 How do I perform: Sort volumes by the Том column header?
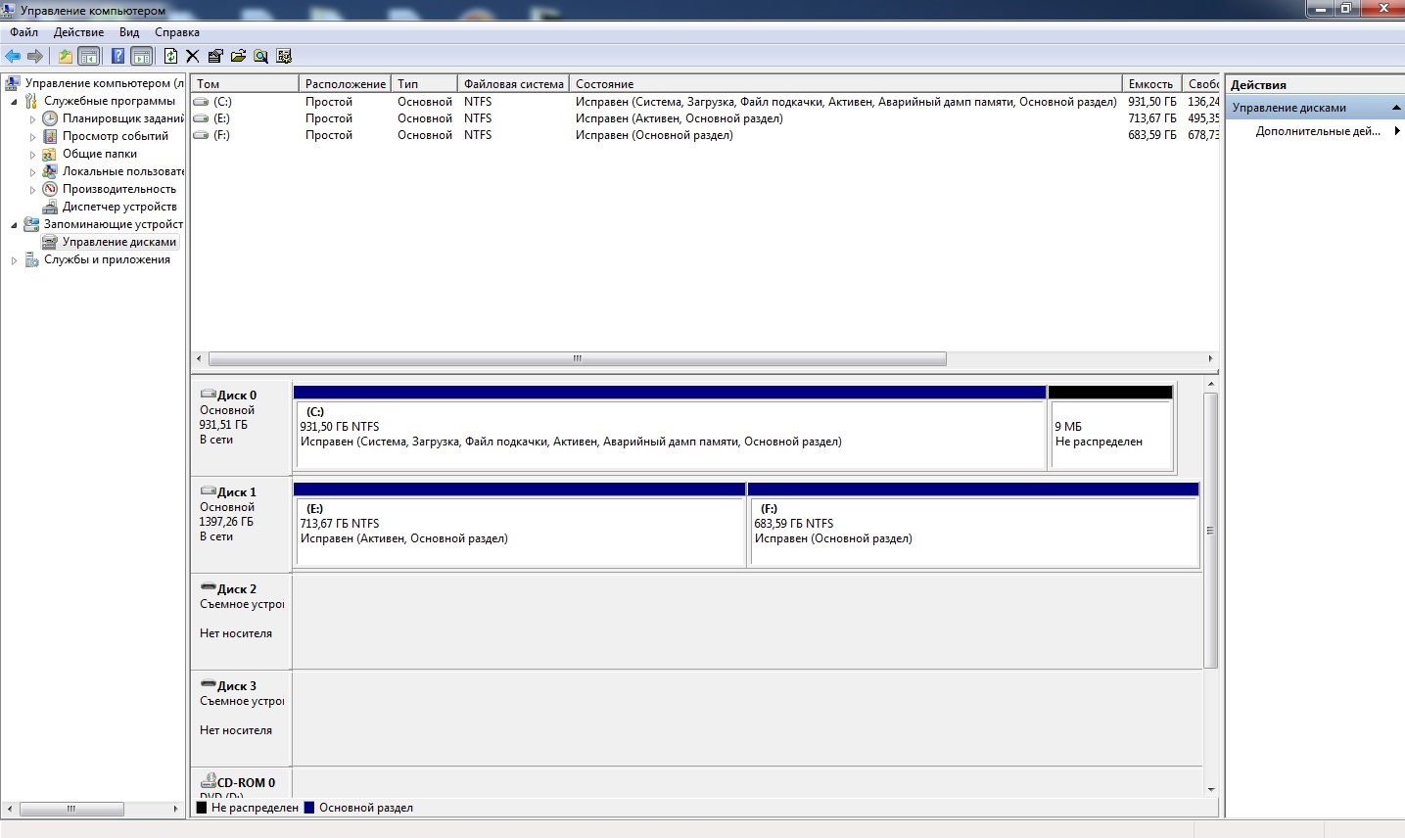[245, 84]
